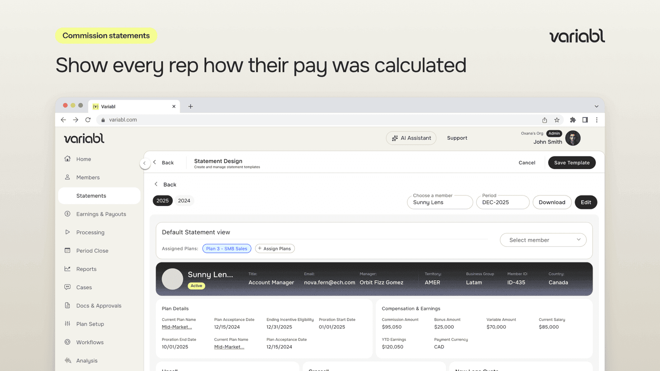Click the Workflows icon

67,342
